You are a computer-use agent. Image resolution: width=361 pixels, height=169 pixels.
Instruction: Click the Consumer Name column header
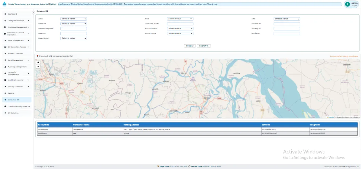point(98,125)
